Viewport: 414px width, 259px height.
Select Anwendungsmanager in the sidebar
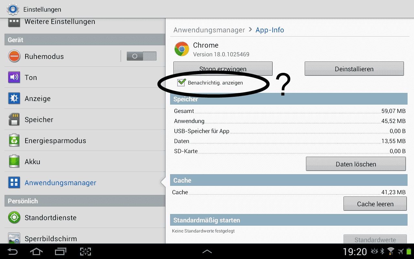click(x=85, y=183)
